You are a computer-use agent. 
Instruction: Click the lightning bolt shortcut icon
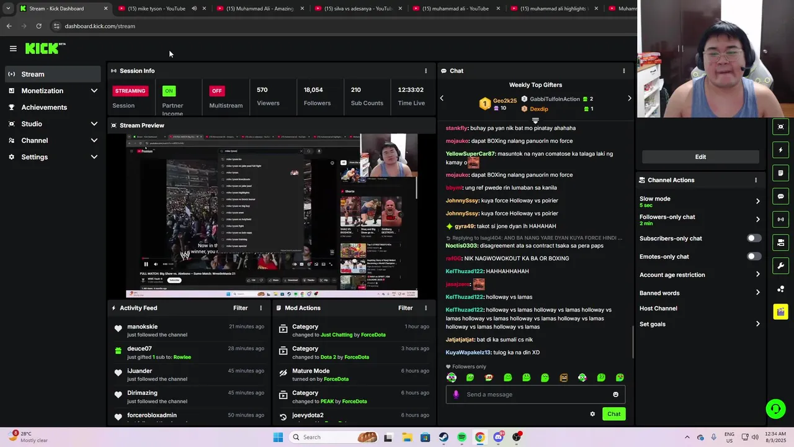(x=780, y=150)
